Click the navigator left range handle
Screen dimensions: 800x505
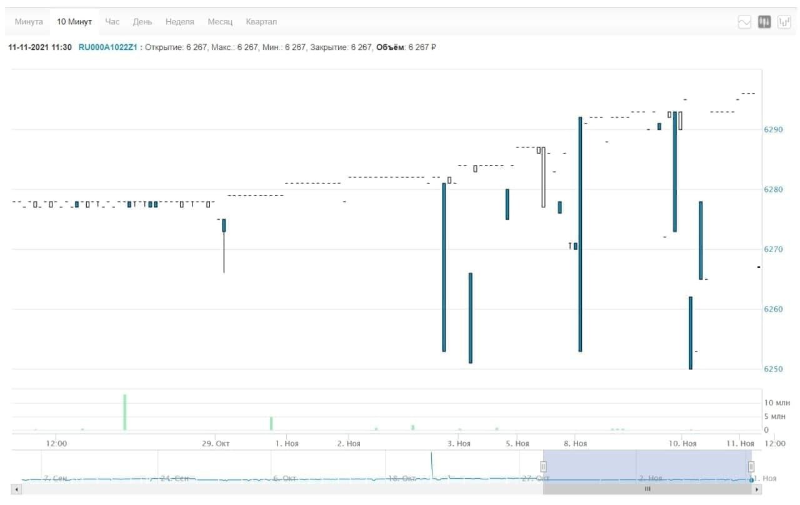coord(543,467)
